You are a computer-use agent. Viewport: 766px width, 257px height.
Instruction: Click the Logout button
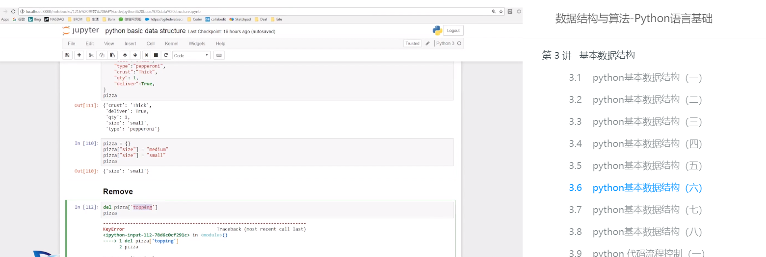pyautogui.click(x=453, y=30)
